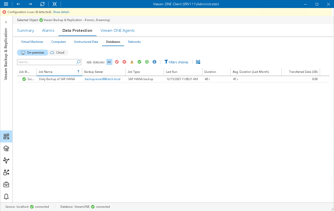Select the cloud infrastructure icon in sidebar

(x=6, y=148)
